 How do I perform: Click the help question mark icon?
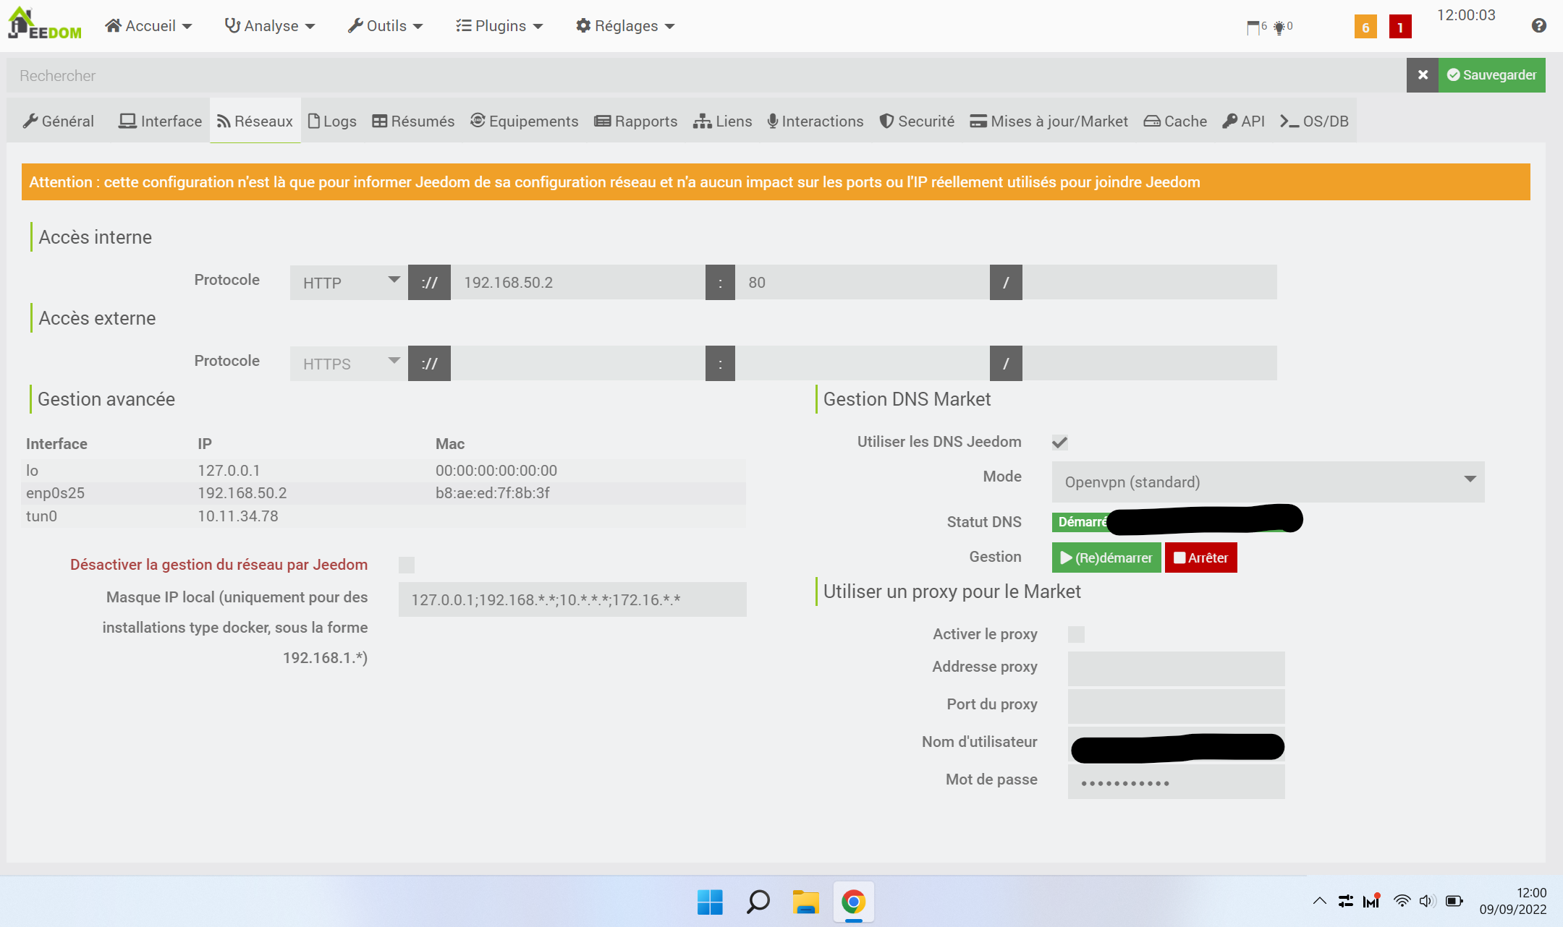tap(1539, 26)
